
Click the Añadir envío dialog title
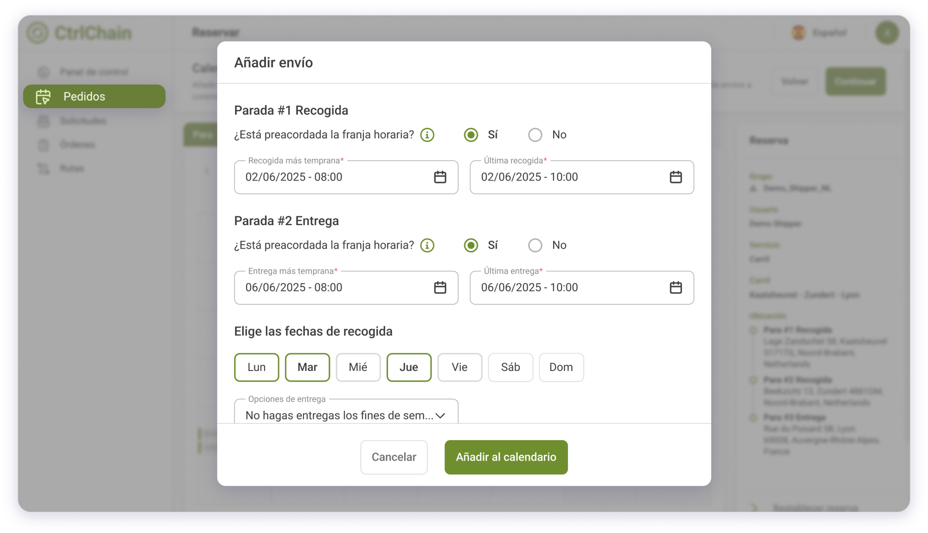(273, 63)
